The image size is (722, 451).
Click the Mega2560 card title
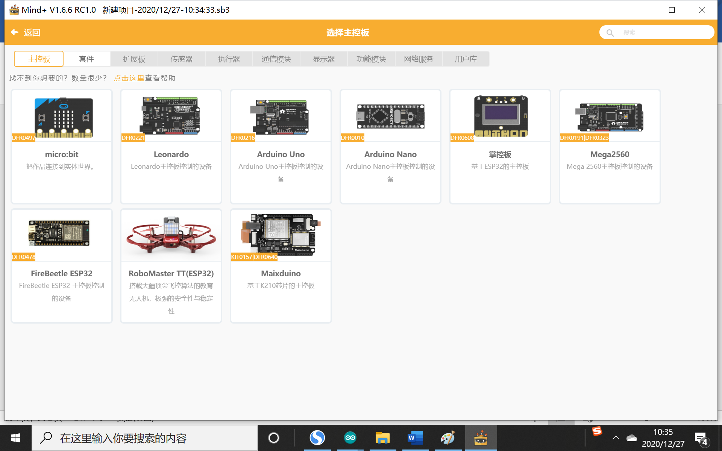coord(610,154)
